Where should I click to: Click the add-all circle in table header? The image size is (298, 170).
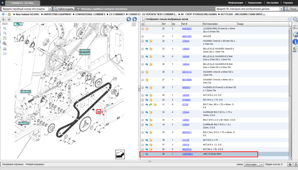point(142,24)
